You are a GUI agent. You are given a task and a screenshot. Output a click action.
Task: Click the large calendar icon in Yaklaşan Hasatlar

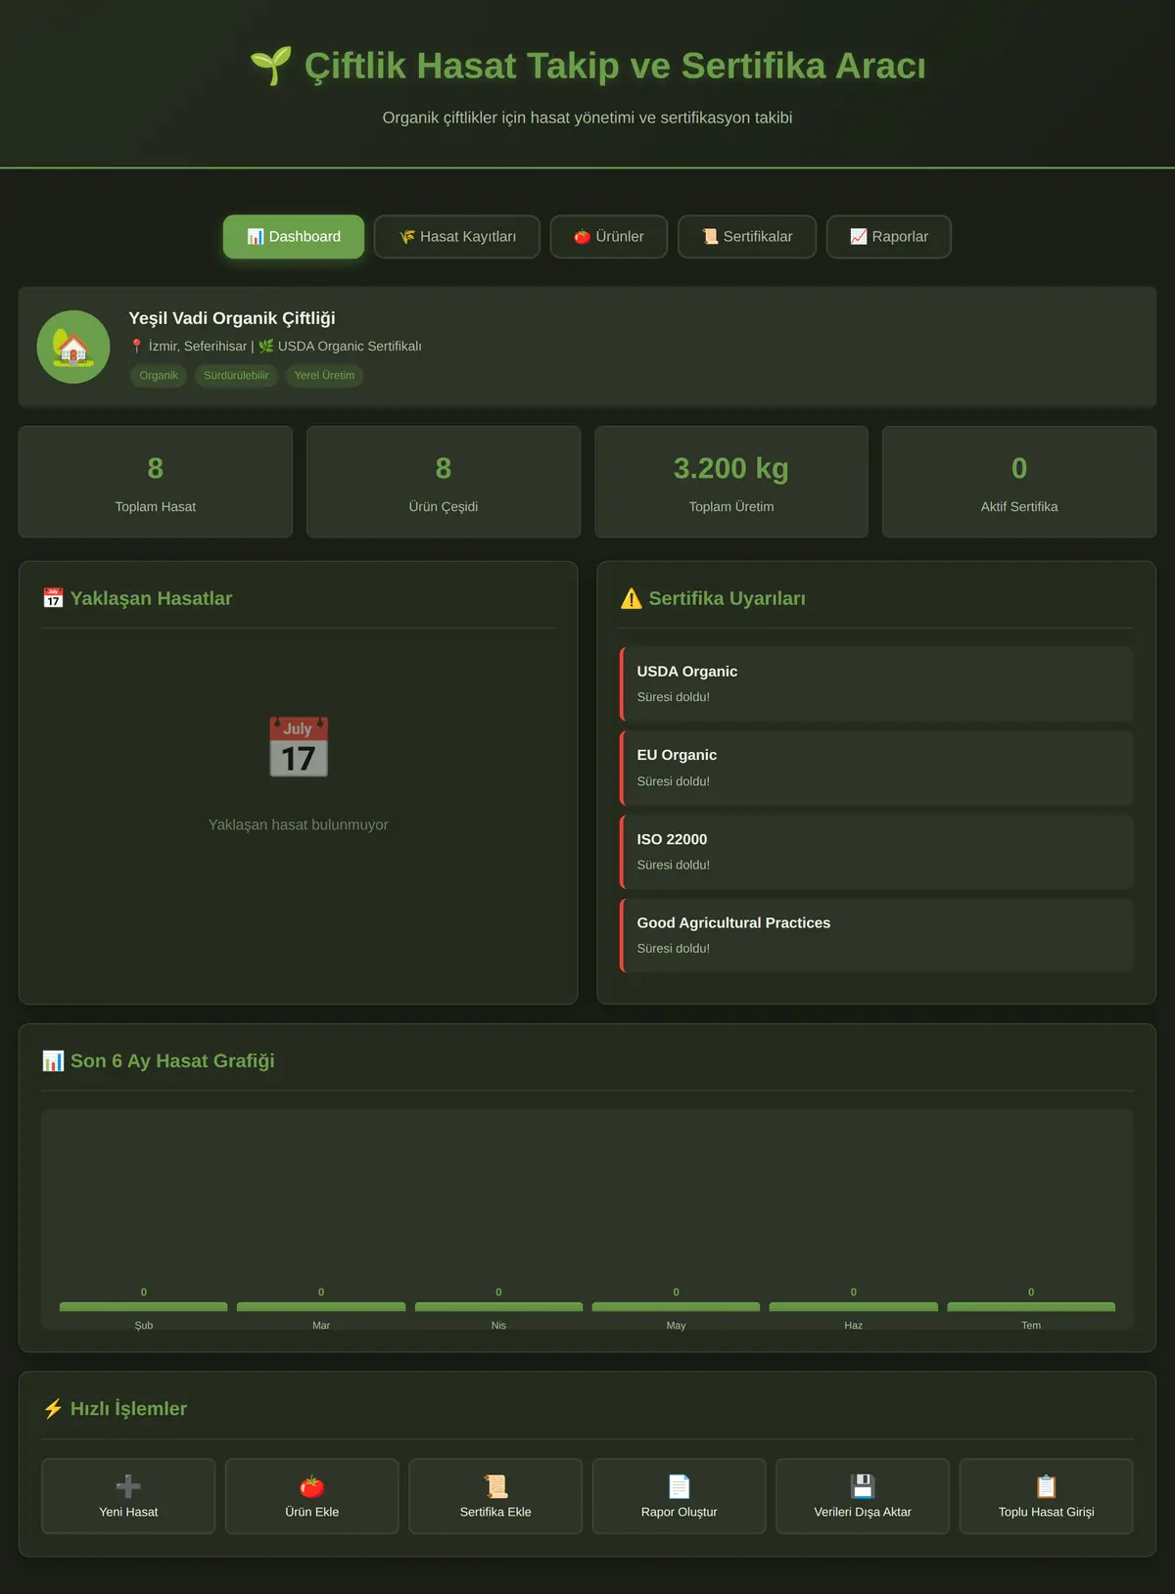(299, 747)
